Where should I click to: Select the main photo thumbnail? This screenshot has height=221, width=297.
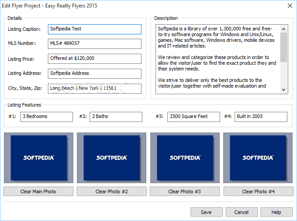(x=39, y=158)
